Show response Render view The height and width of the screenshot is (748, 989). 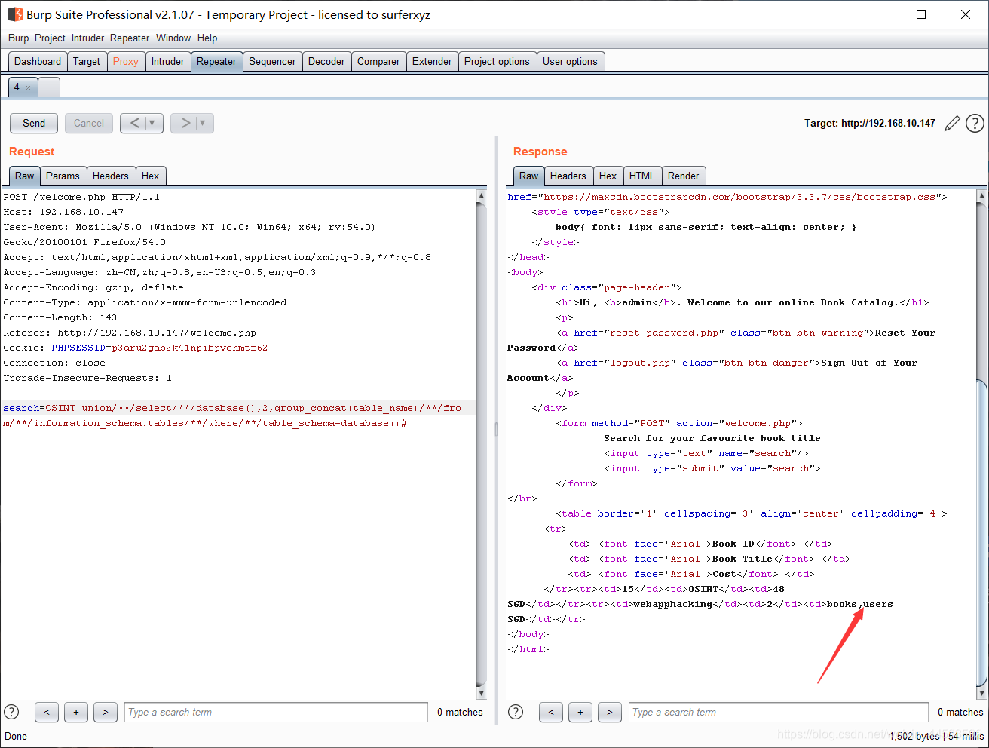point(684,176)
